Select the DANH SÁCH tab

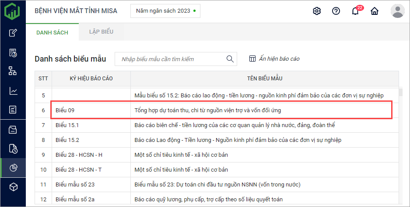coord(49,32)
